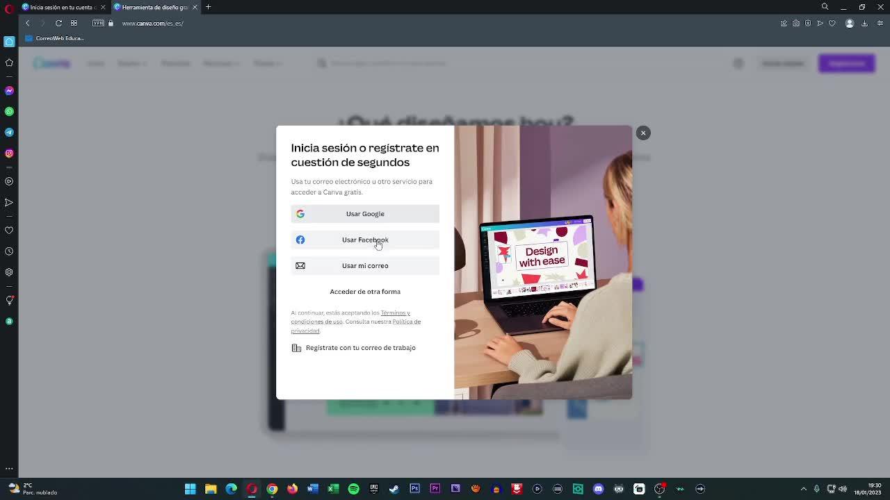This screenshot has height=500, width=890.
Task: Open Excel from the taskbar
Action: tap(333, 489)
